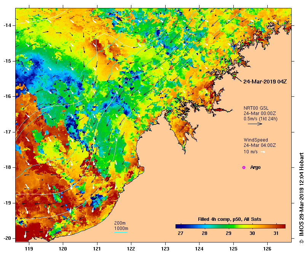Click the black 0.5m/s current scale arrow
This screenshot has height=255, width=308.
point(255,124)
